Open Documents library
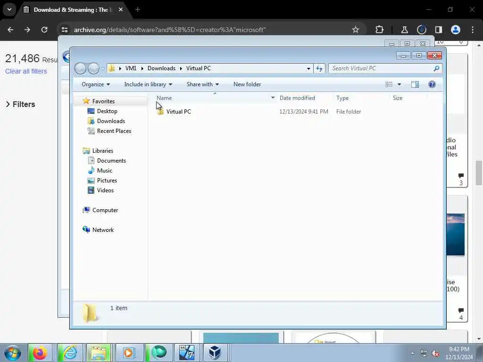 (111, 161)
